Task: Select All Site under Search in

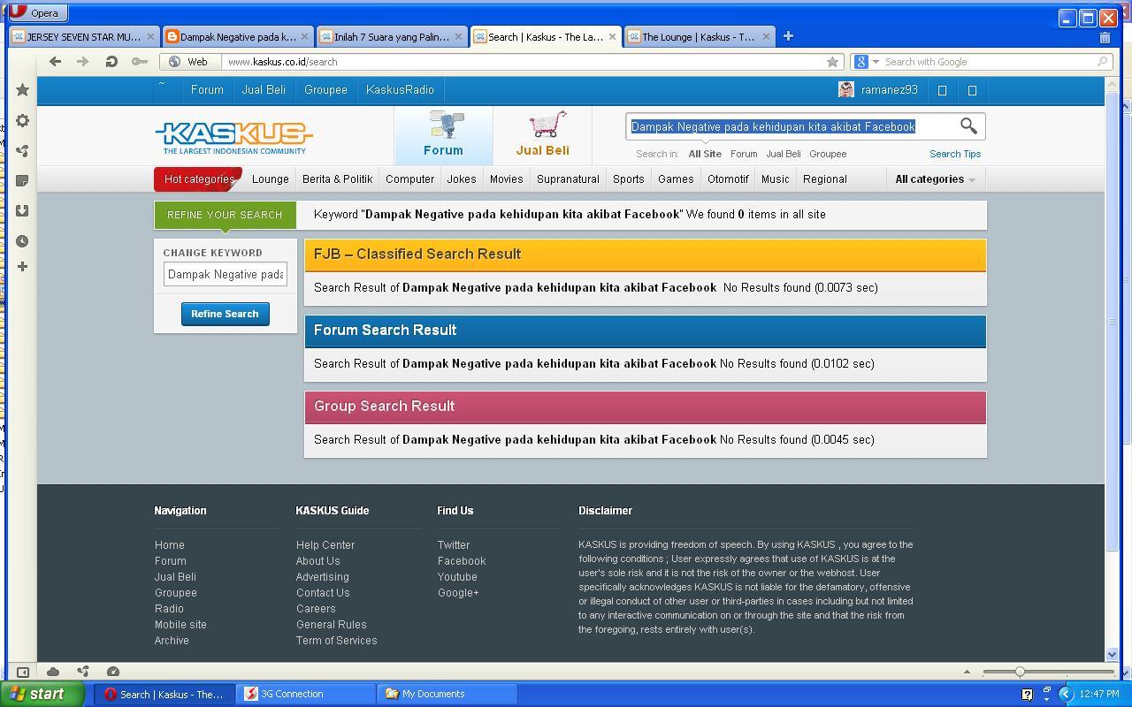Action: click(705, 154)
